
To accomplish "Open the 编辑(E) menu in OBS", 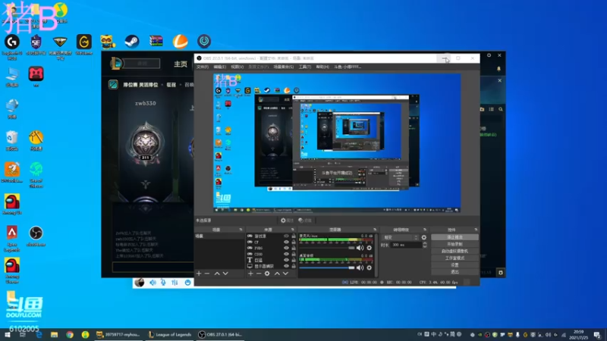I will [x=219, y=67].
